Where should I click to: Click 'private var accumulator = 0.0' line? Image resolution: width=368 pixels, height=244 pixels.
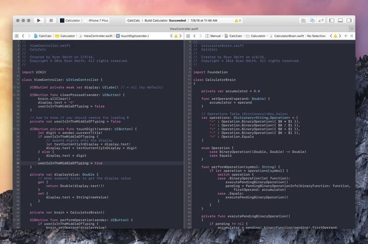(x=230, y=91)
